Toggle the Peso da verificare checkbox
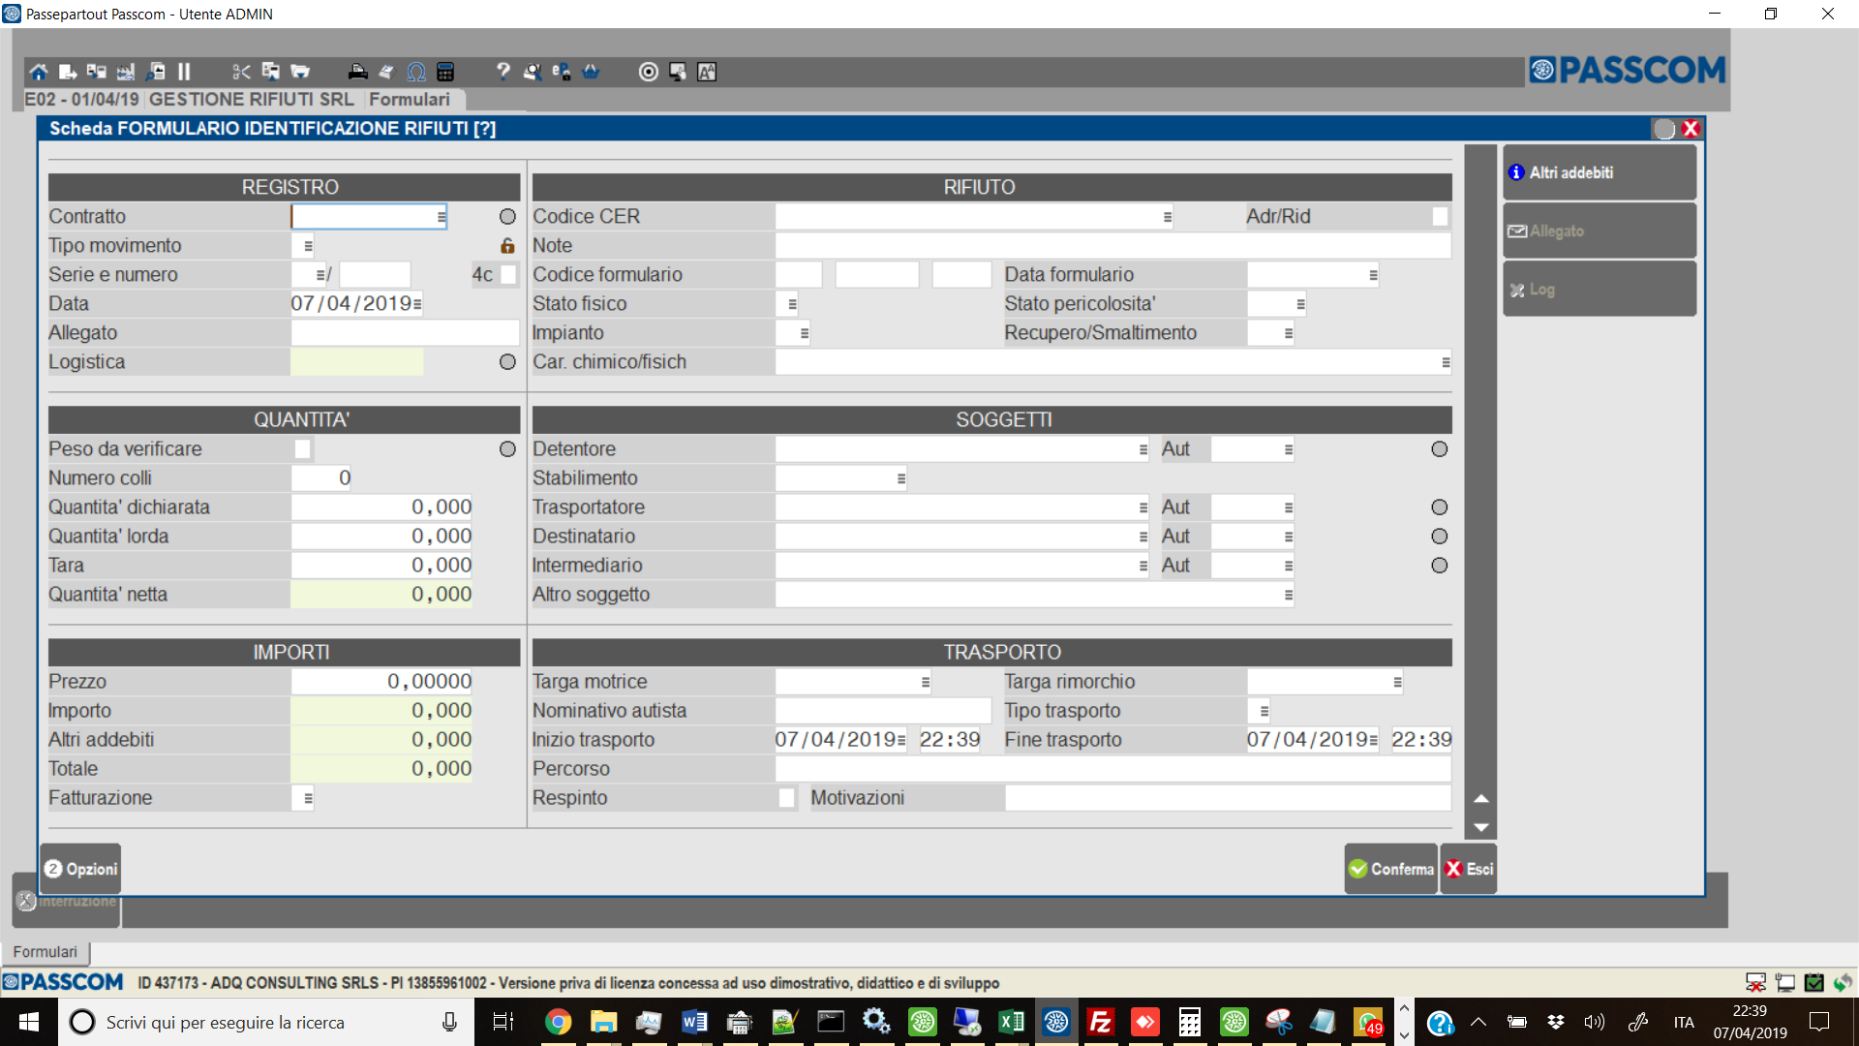Image resolution: width=1859 pixels, height=1046 pixels. (x=303, y=449)
